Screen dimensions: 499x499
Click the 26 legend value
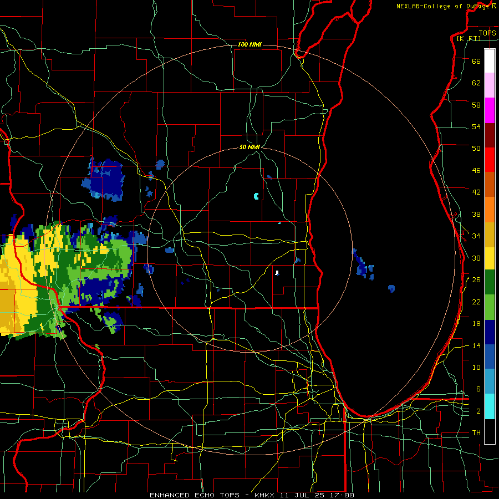[476, 280]
